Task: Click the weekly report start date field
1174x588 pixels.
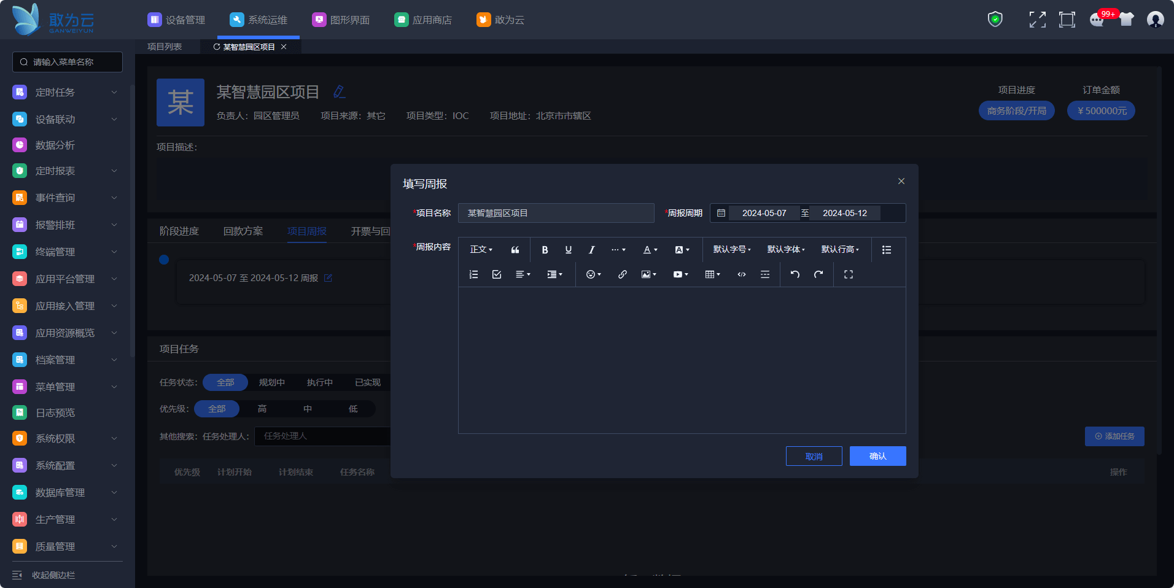Action: (x=764, y=213)
